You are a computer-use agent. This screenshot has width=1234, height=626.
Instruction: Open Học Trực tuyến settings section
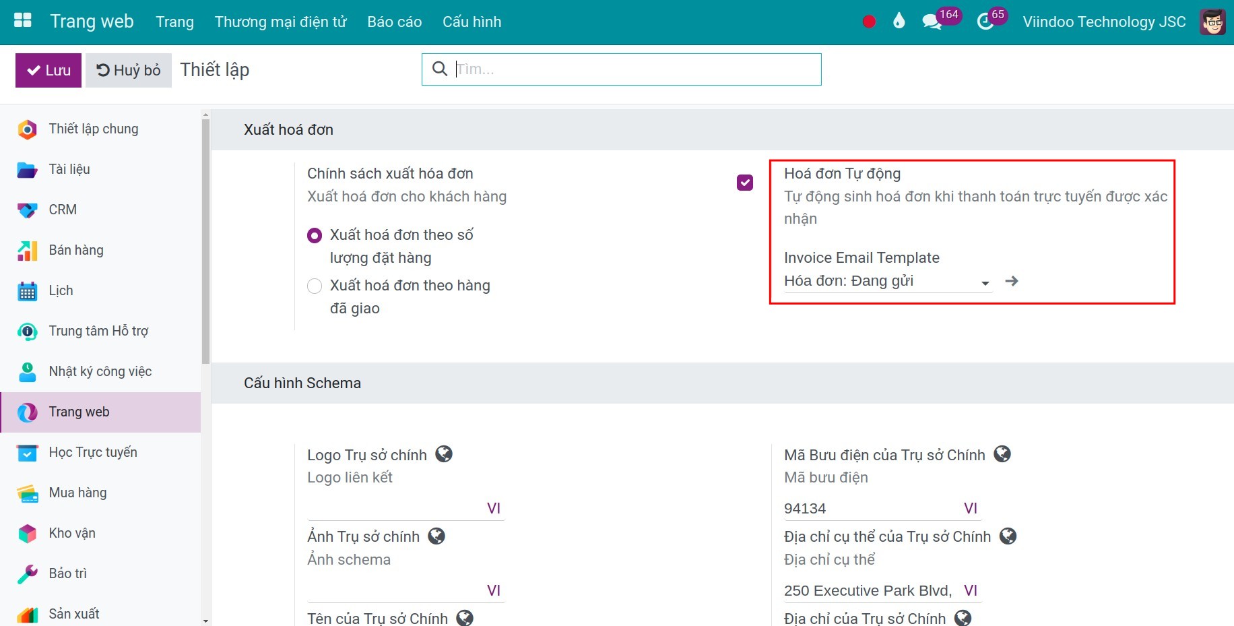(x=101, y=452)
